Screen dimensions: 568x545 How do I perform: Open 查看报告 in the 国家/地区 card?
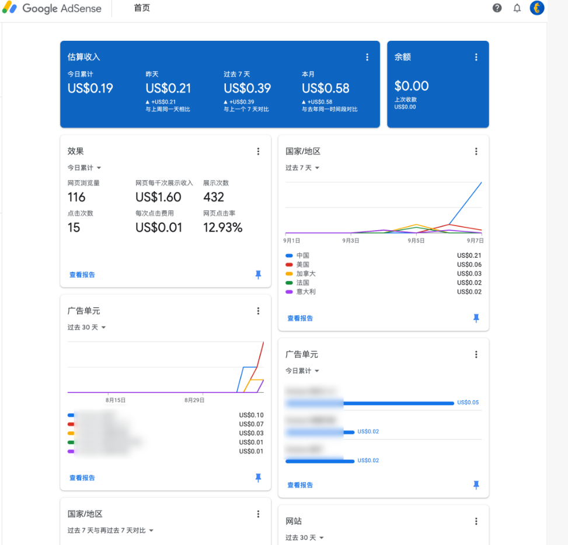pos(300,318)
